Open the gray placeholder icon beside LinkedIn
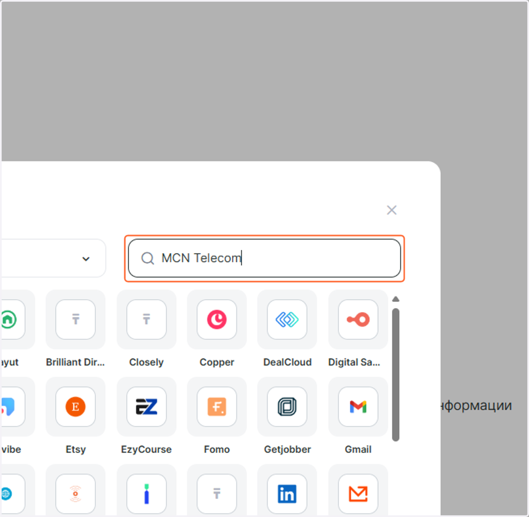The height and width of the screenshot is (517, 529). pyautogui.click(x=217, y=494)
